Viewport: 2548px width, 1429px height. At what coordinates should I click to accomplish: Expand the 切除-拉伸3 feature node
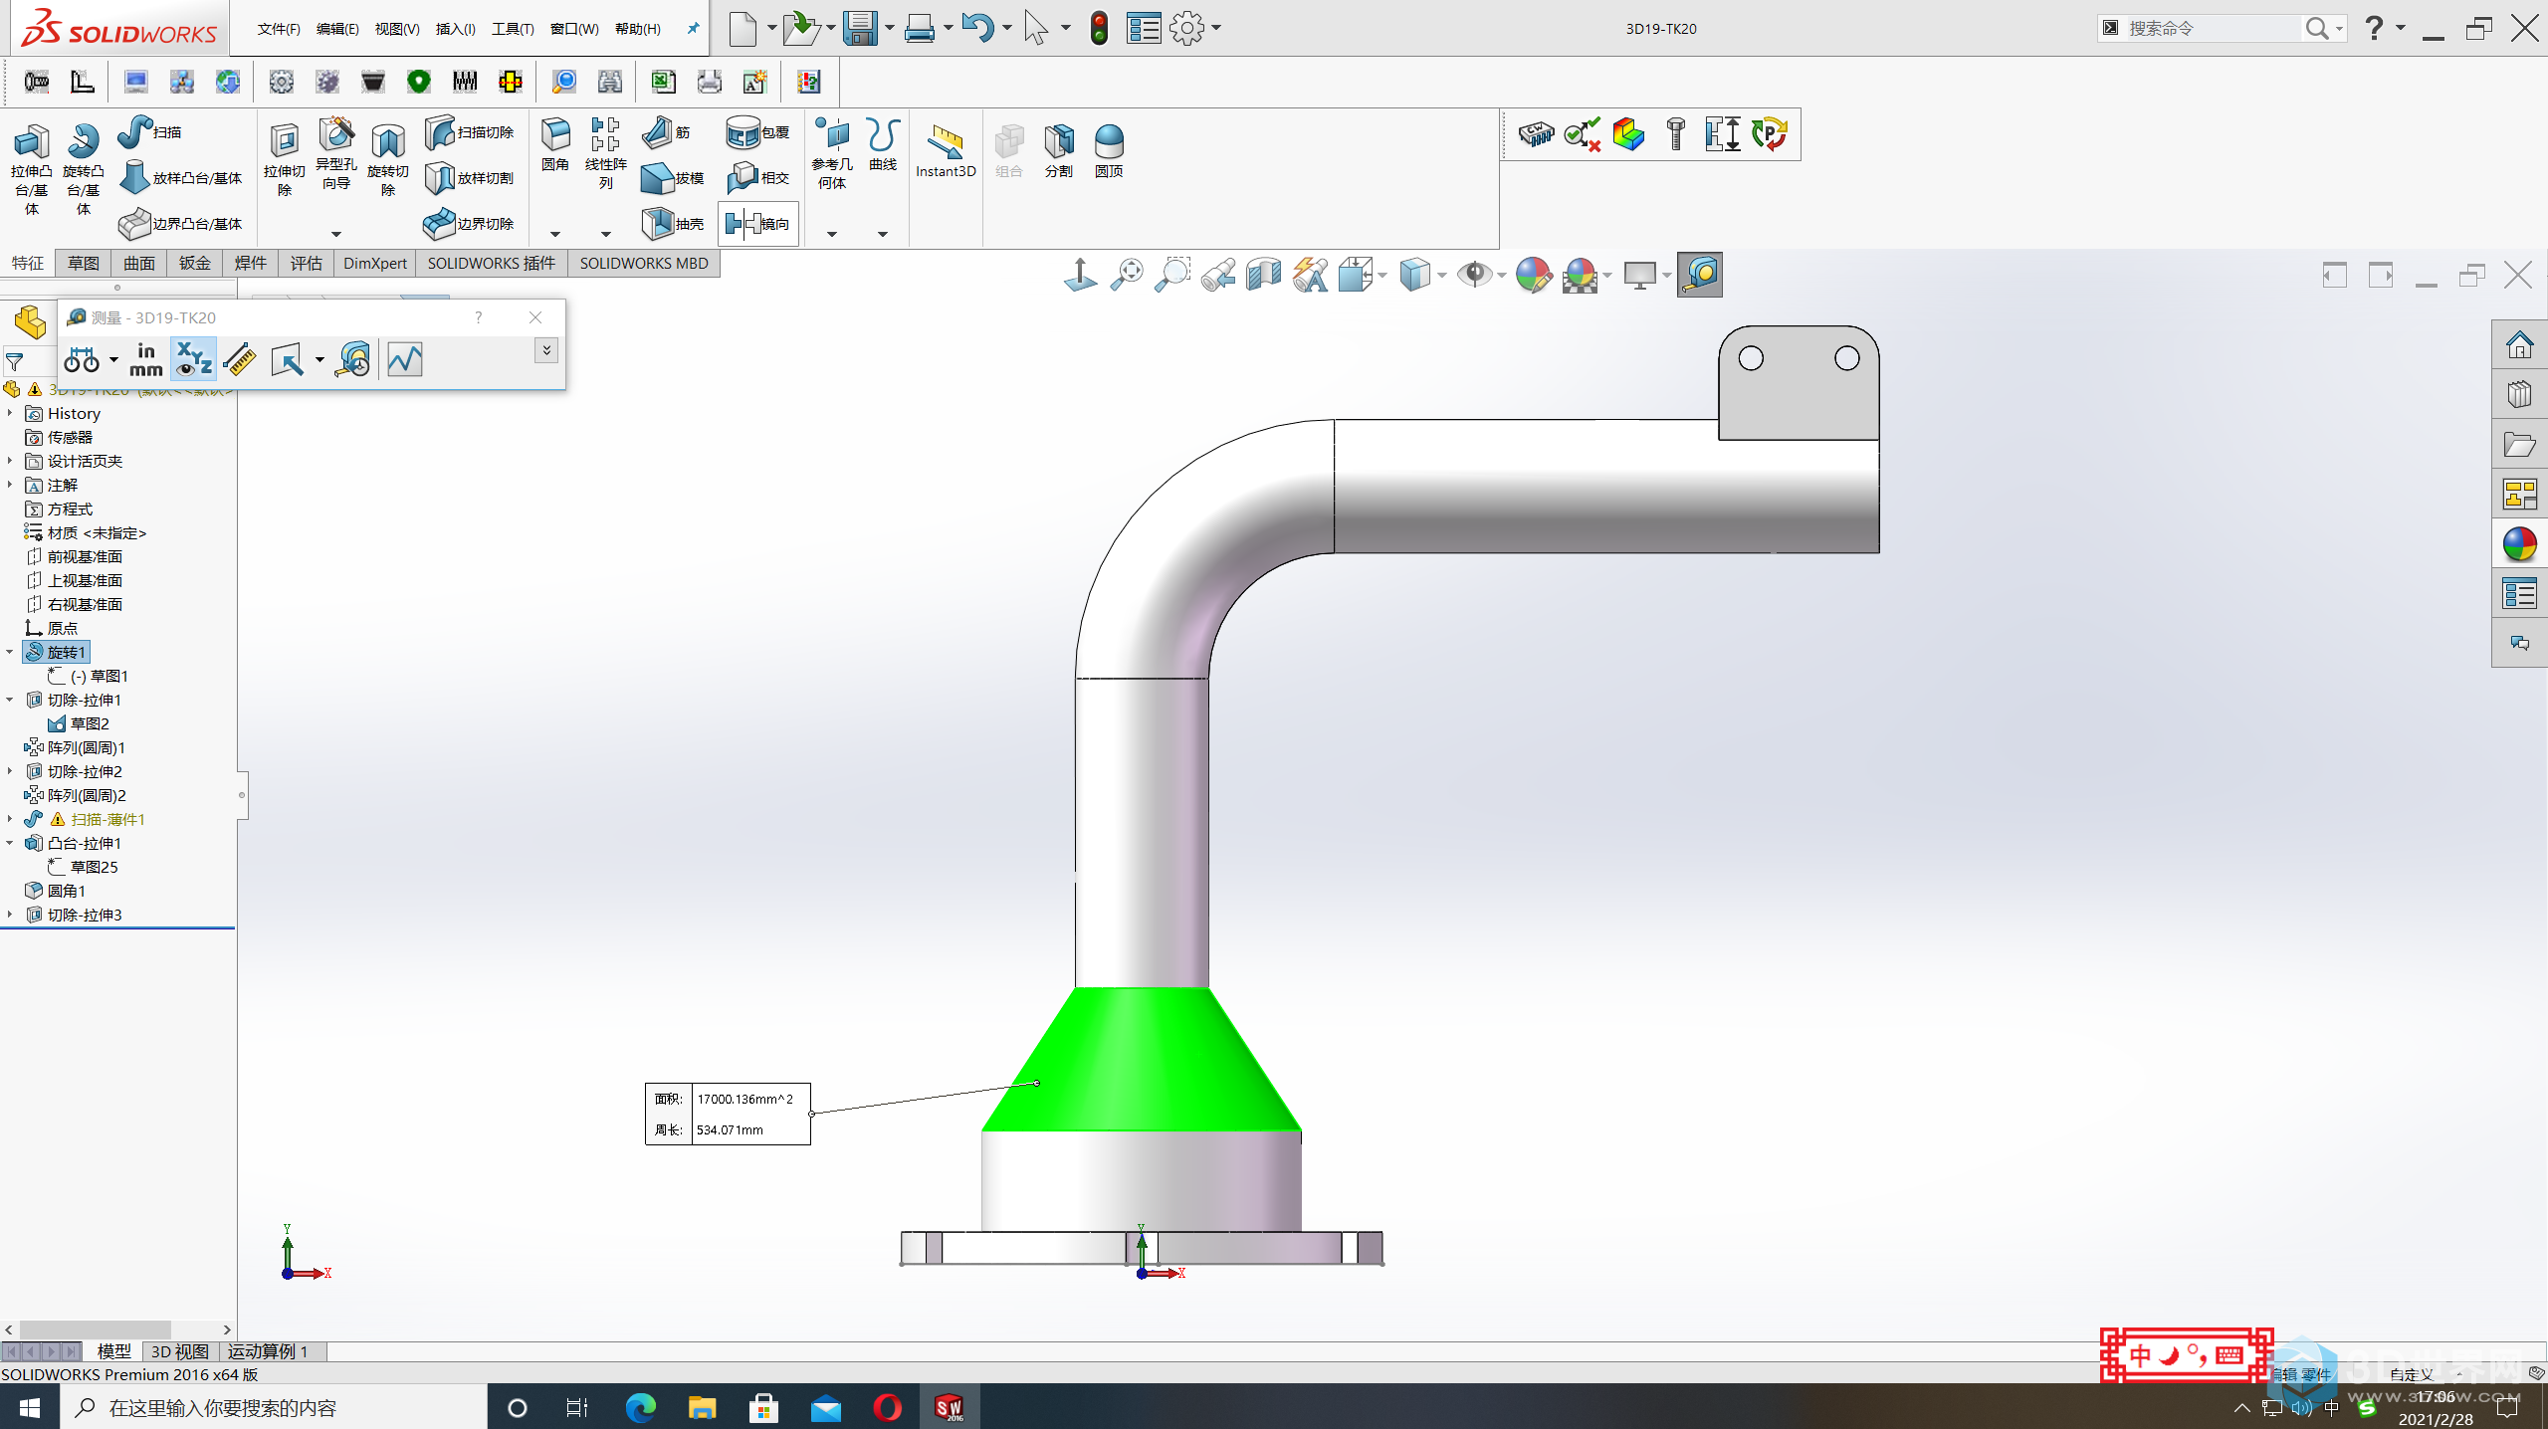point(9,915)
